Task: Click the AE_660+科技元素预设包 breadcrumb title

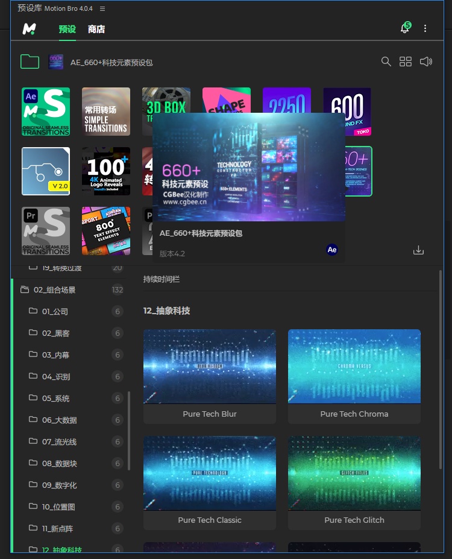Action: (111, 63)
